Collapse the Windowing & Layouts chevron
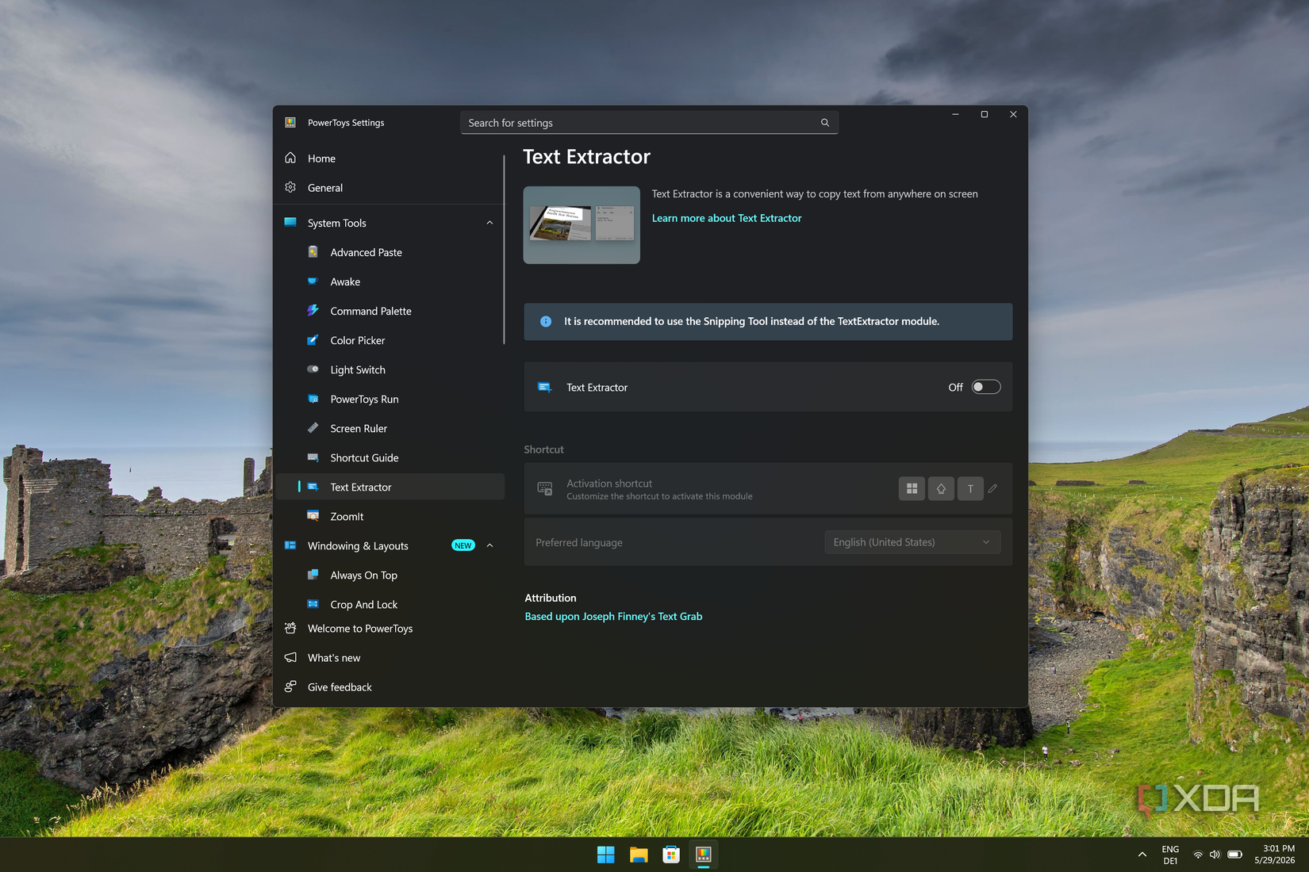The image size is (1309, 872). point(489,545)
